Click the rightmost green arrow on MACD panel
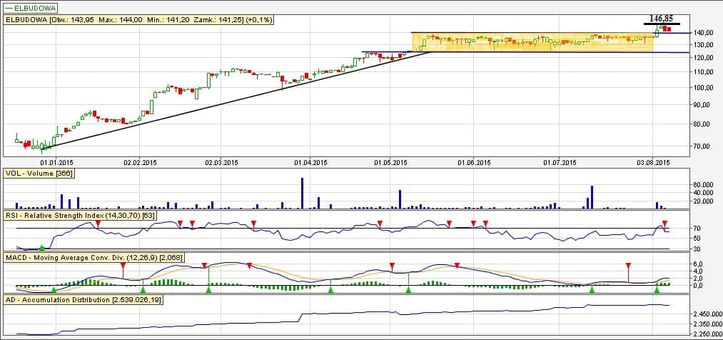 point(657,289)
